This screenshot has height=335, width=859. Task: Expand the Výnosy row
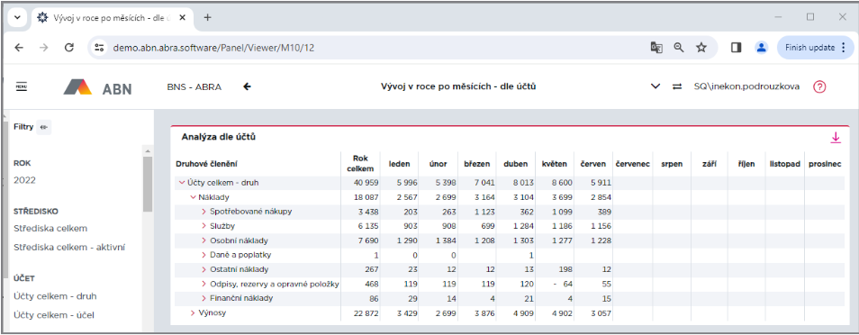click(193, 313)
